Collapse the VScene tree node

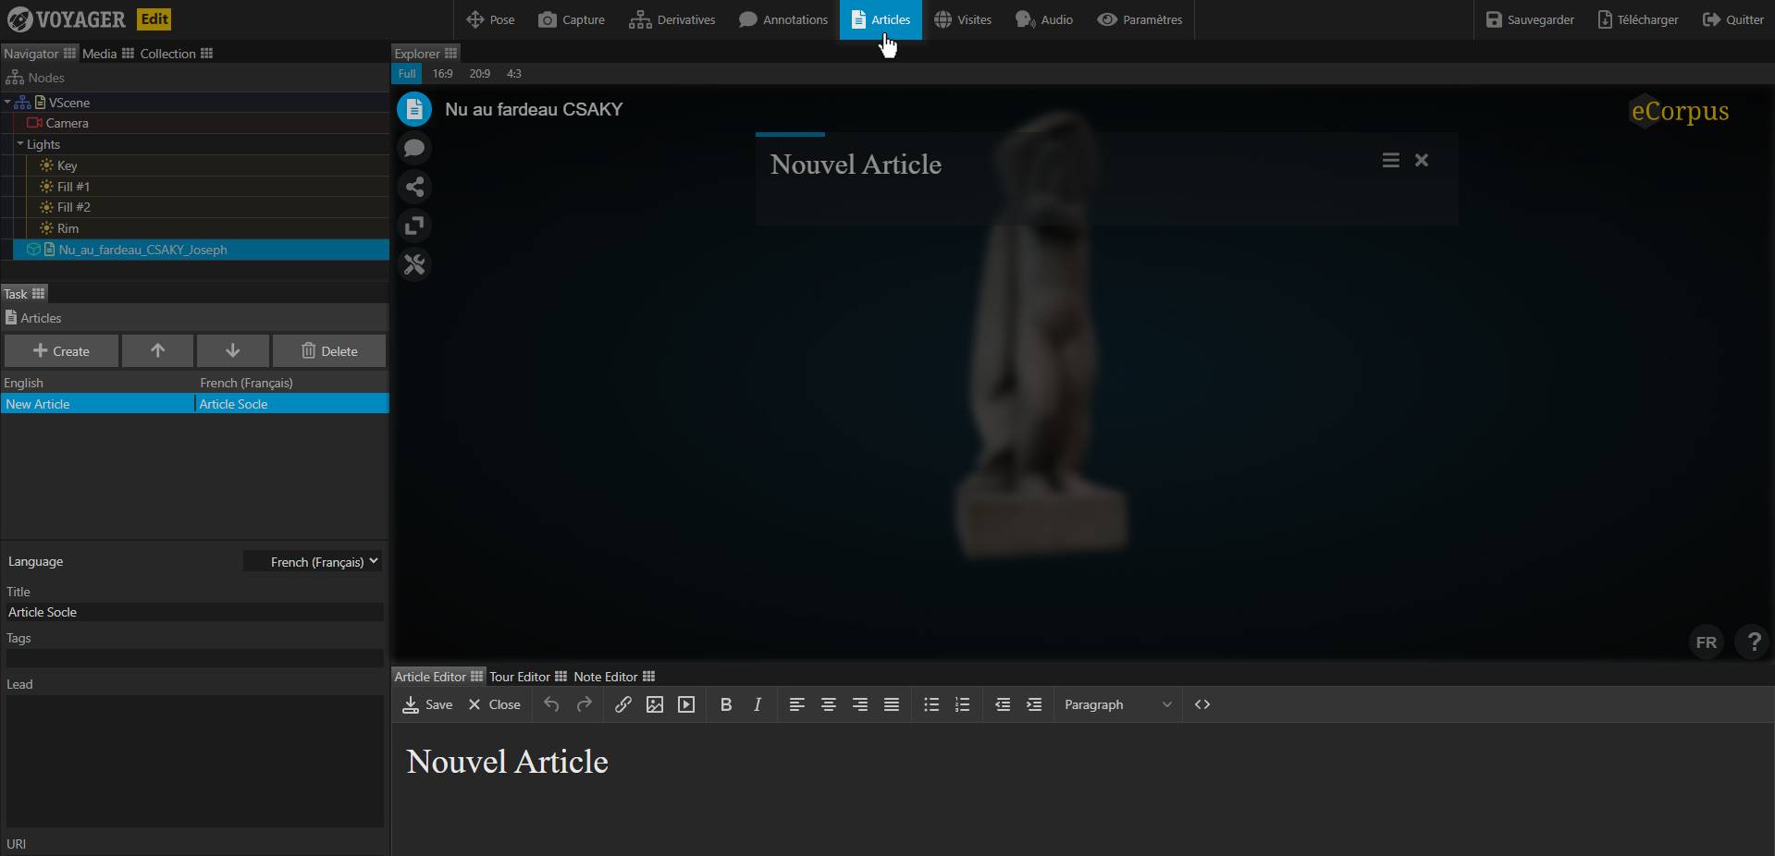[7, 103]
